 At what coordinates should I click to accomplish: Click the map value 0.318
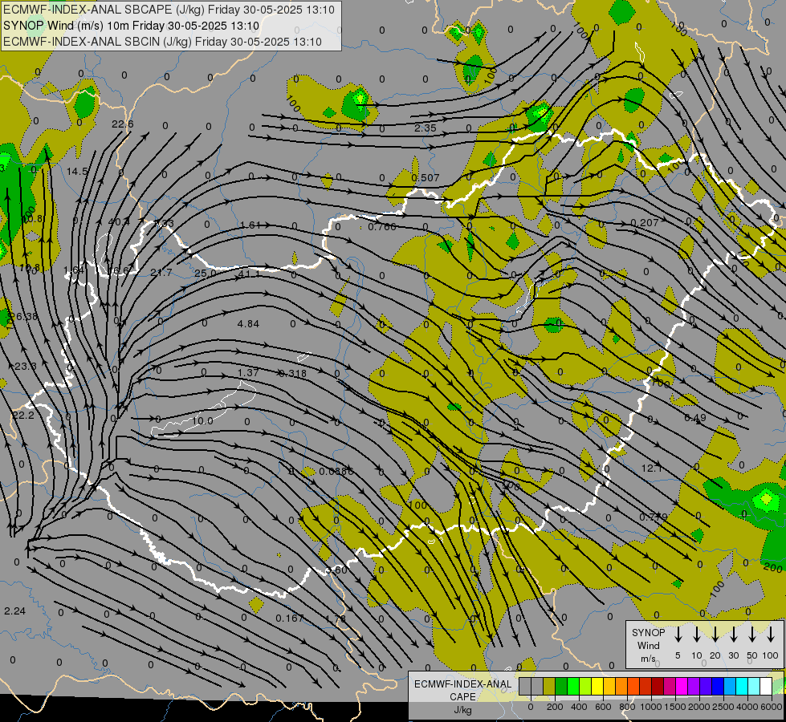click(292, 373)
